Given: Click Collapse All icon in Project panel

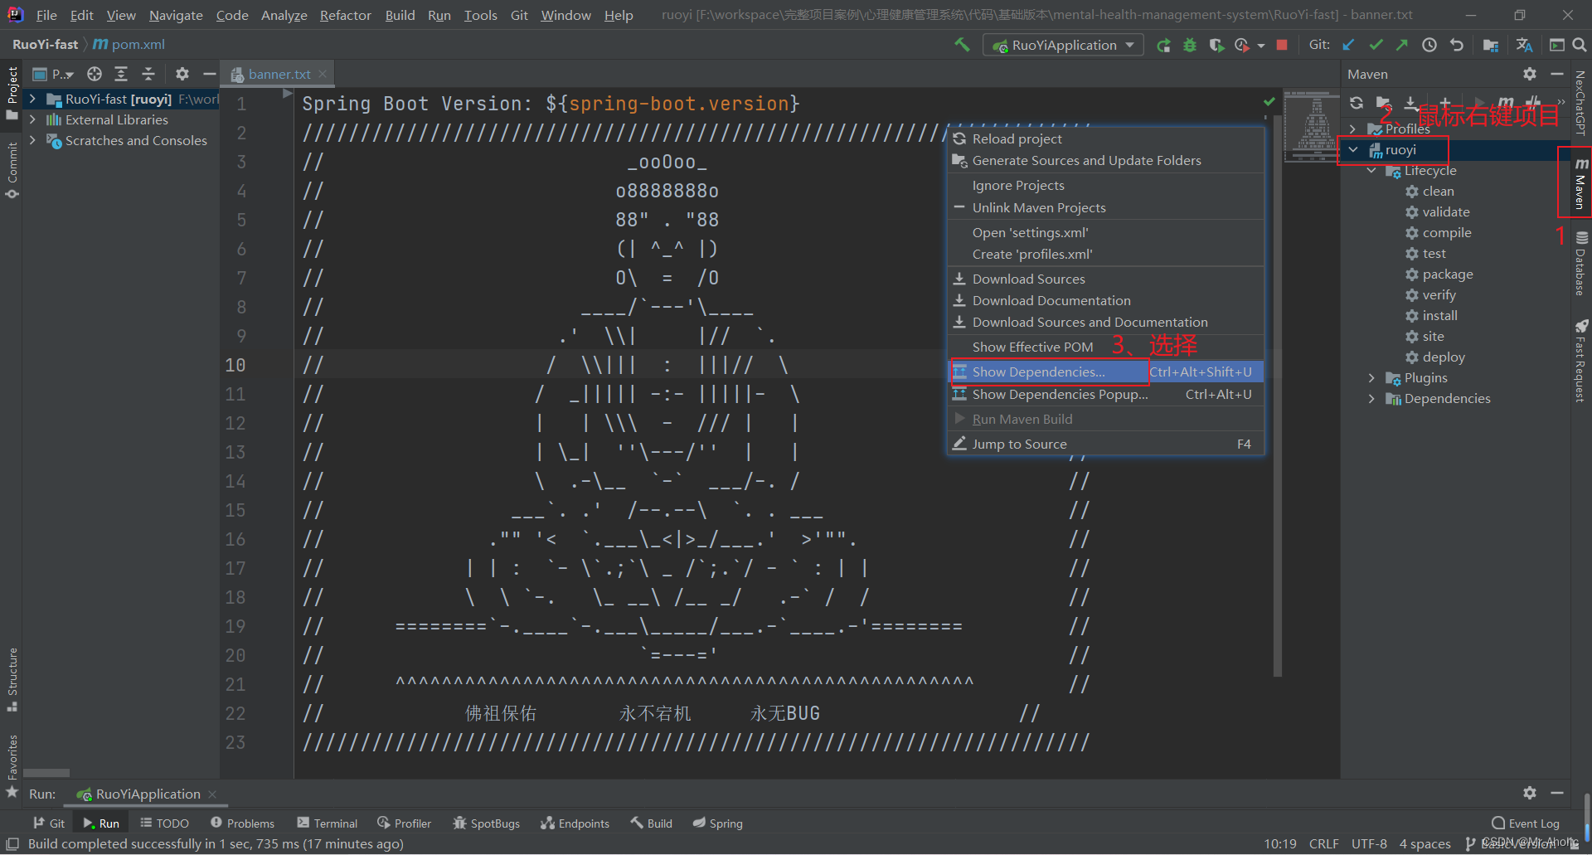Looking at the screenshot, I should point(148,74).
